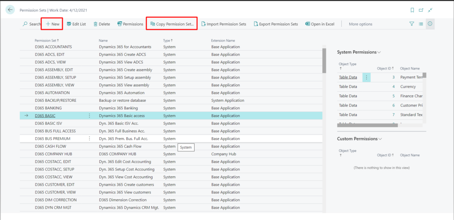Open Permissions action in toolbar
Image resolution: width=454 pixels, height=220 pixels.
[130, 24]
